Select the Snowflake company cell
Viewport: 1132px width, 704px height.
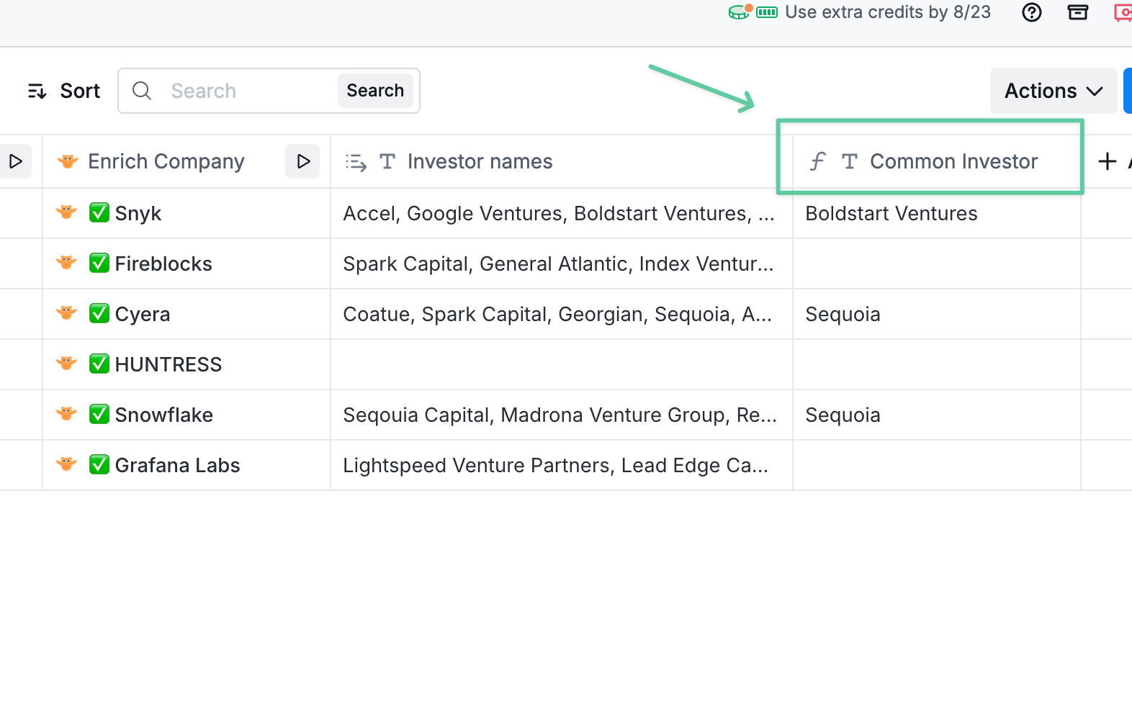(x=187, y=415)
